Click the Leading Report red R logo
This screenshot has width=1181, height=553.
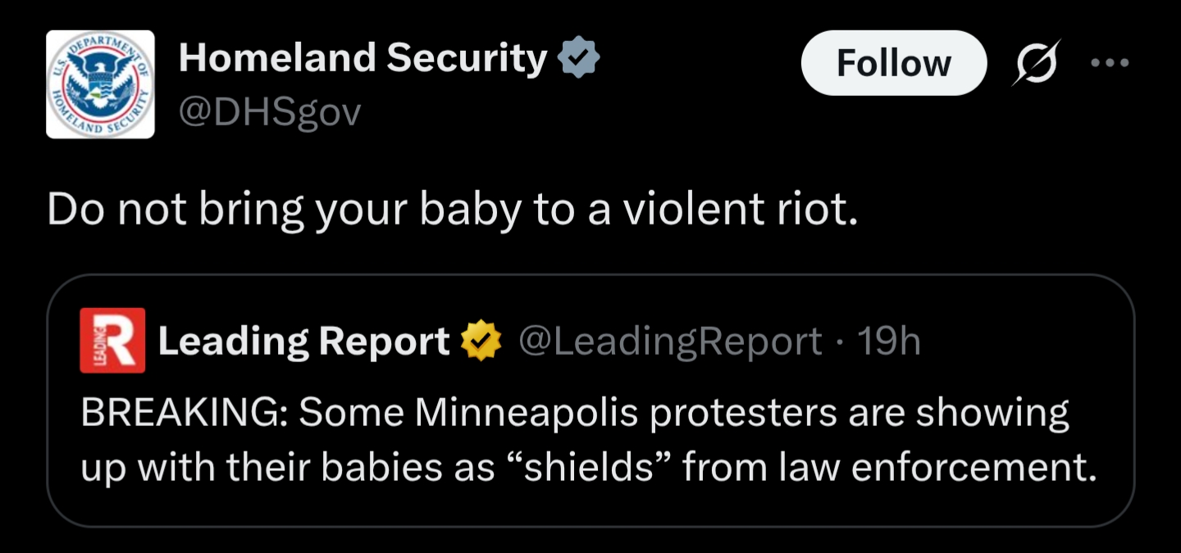point(112,341)
